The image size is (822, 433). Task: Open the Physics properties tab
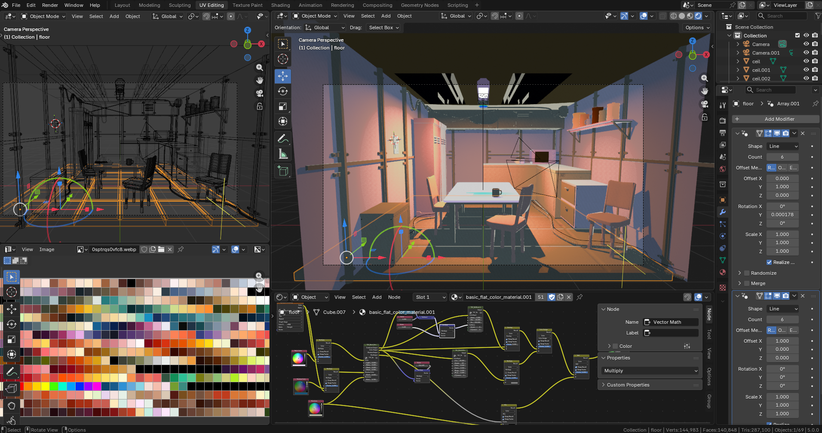pos(723,236)
